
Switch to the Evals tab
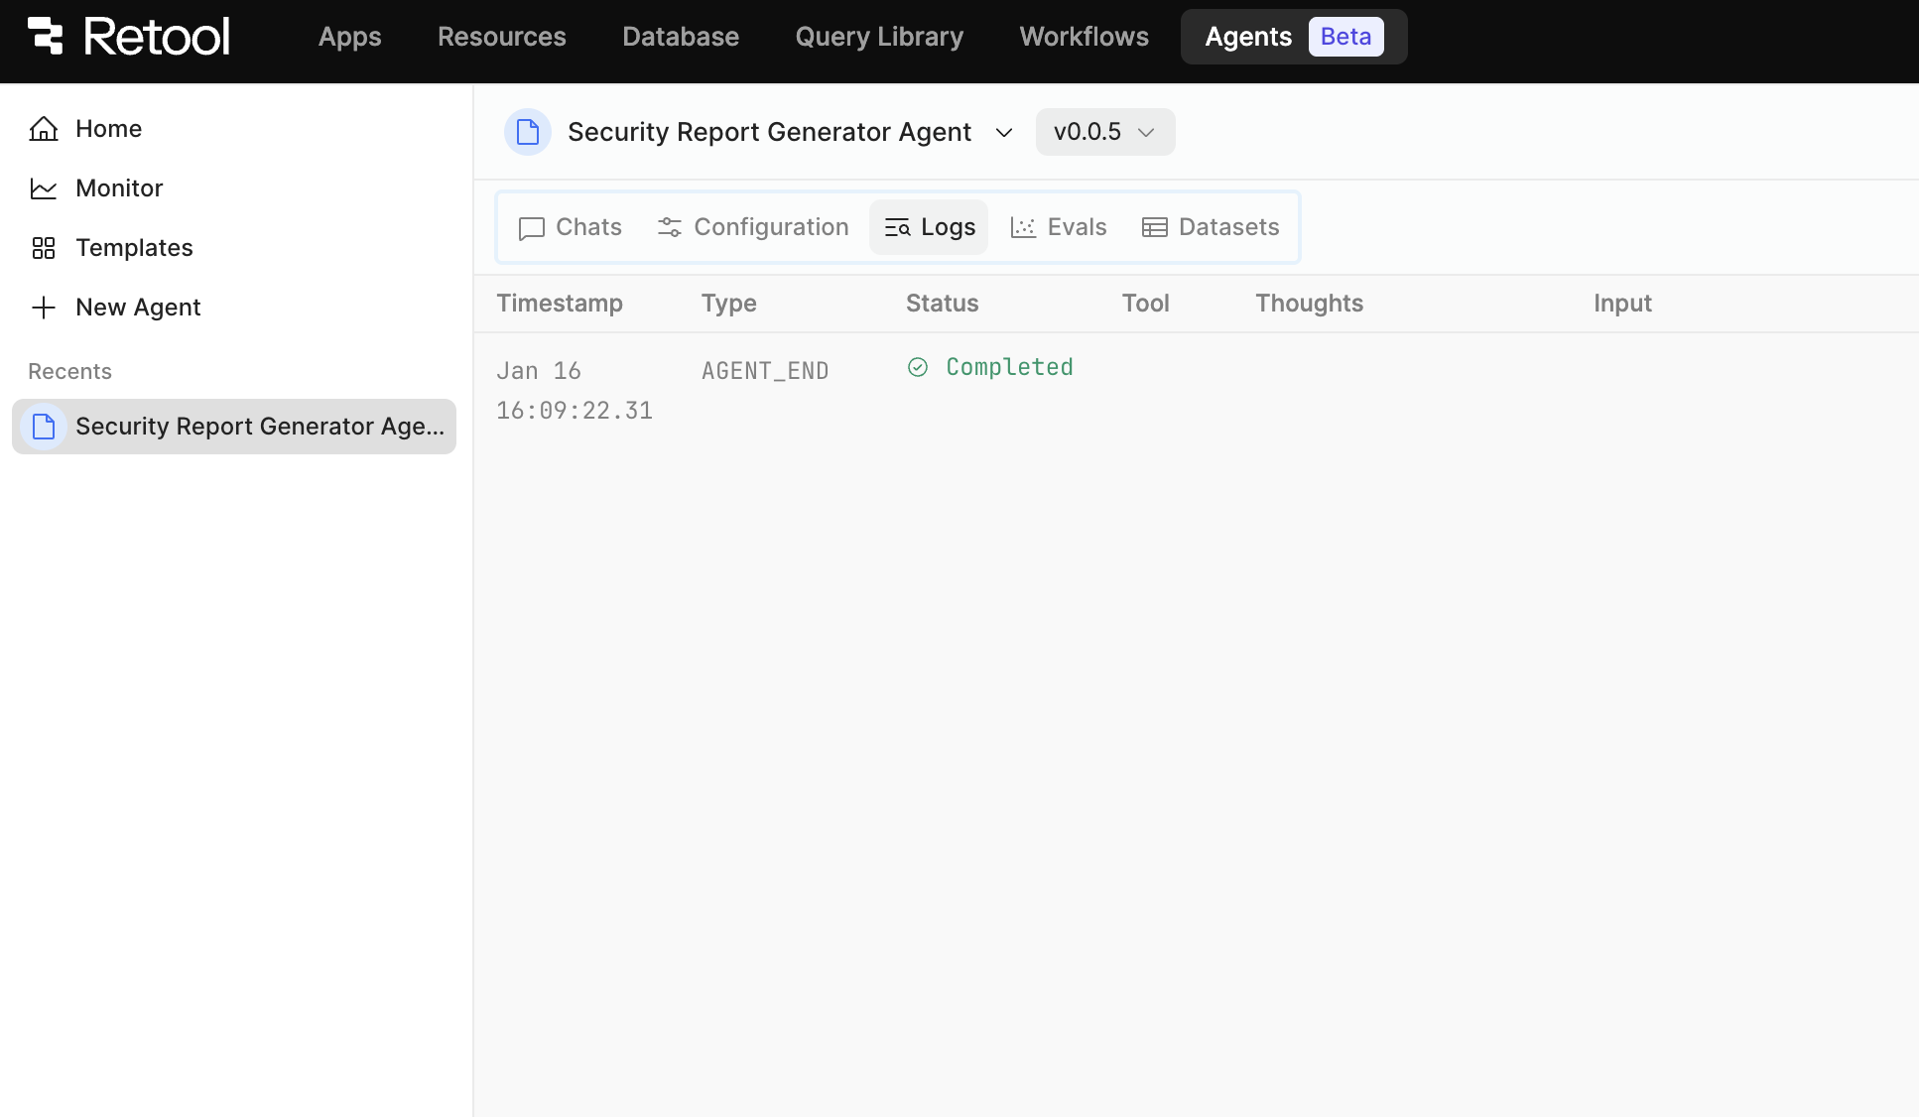1058,227
